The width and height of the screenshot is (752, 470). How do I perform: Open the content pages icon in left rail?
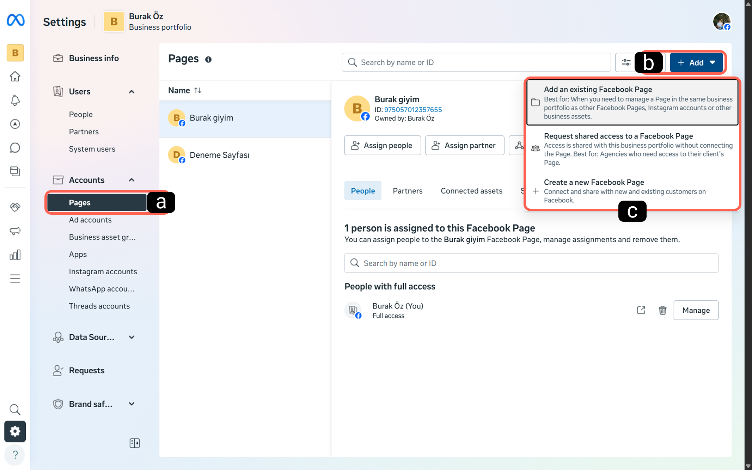(15, 171)
